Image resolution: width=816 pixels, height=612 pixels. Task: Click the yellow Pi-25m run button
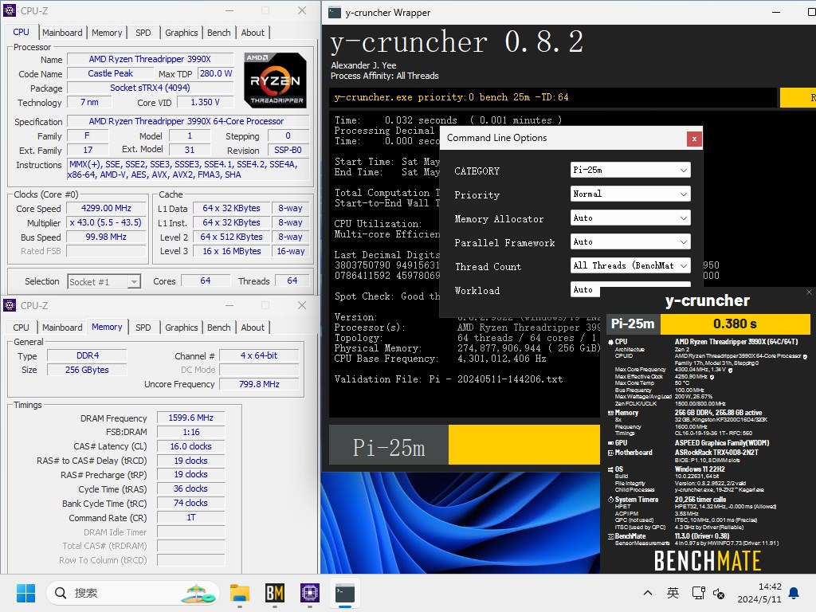tap(524, 445)
